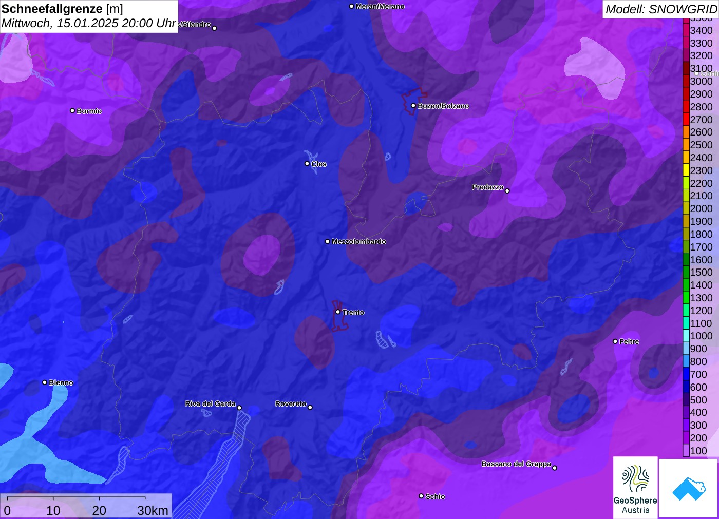Pick the 1400 m legend color swatch
719x519 pixels.
point(686,285)
